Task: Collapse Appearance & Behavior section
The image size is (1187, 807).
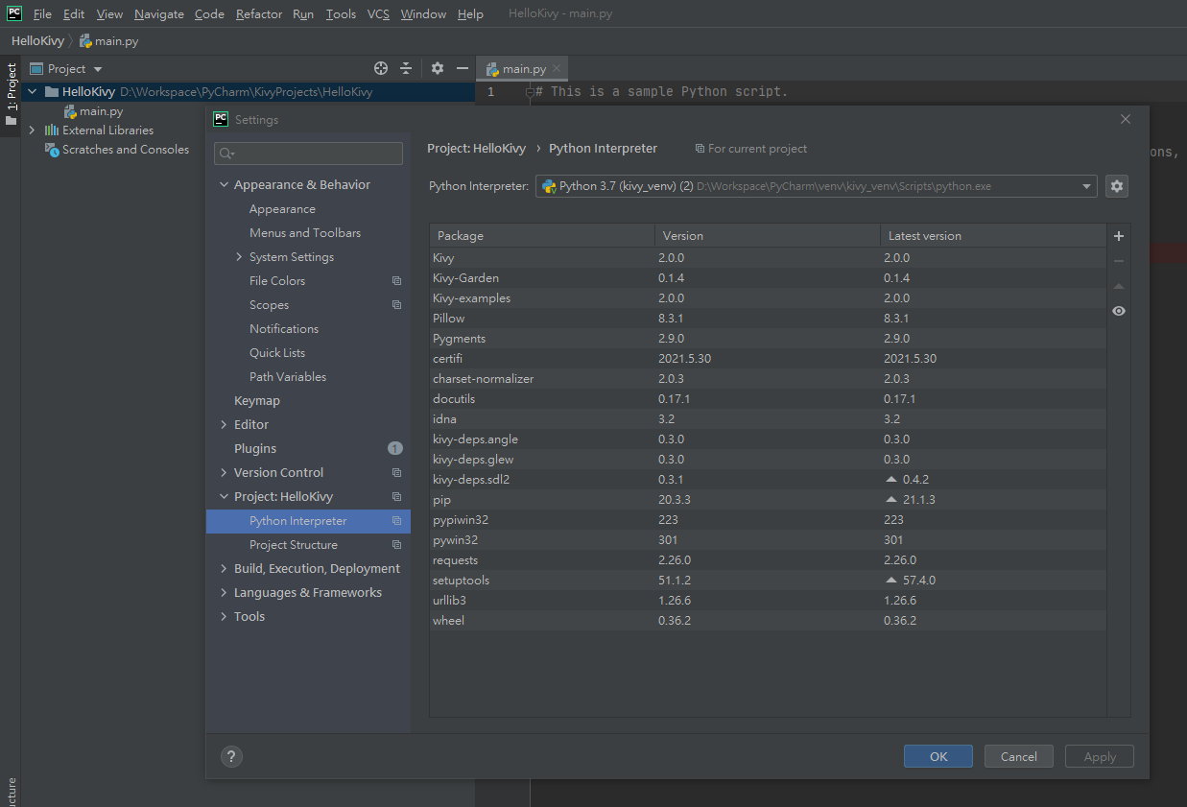Action: pos(224,185)
